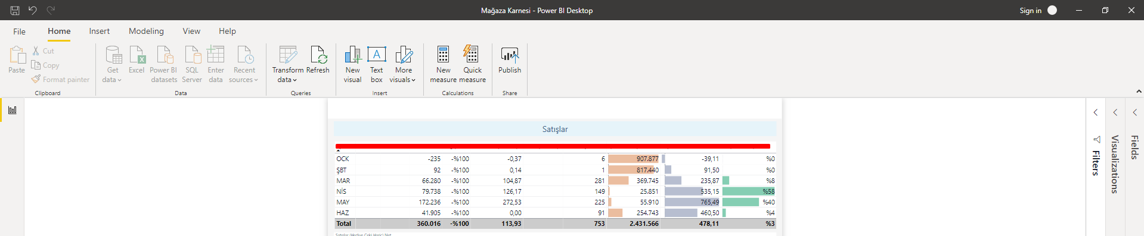Open the File menu

pyautogui.click(x=19, y=32)
